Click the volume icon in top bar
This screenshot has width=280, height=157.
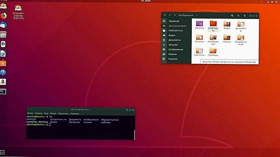[272, 2]
